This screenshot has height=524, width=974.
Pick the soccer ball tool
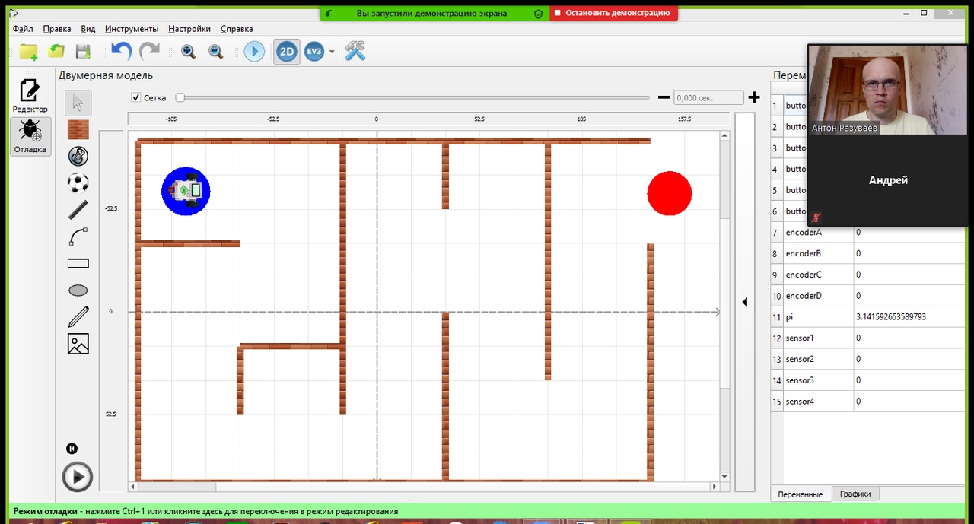(78, 183)
